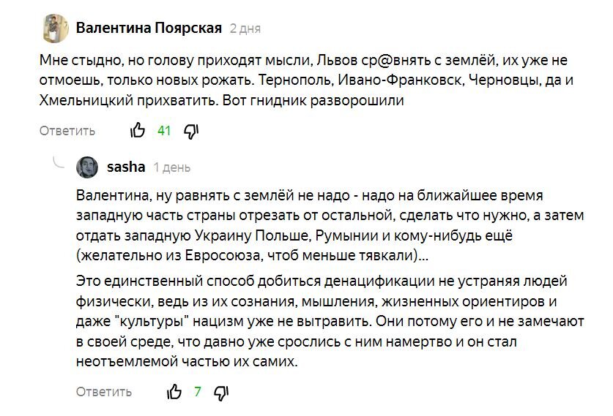
Task: Click the reply thread connector line
Action: click(57, 162)
